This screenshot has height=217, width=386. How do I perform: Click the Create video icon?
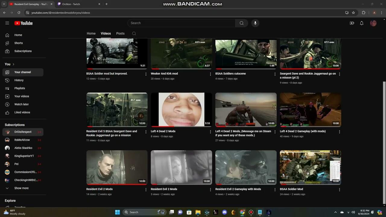(352, 23)
